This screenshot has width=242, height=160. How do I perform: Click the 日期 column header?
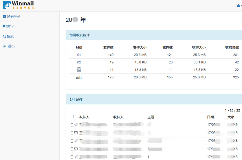coord(210,117)
